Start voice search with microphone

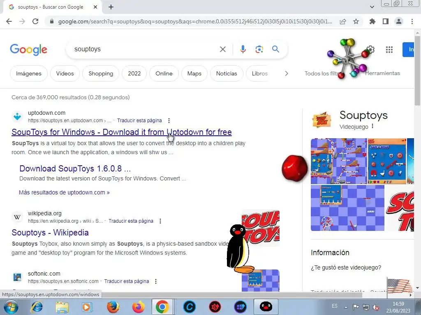tap(243, 49)
